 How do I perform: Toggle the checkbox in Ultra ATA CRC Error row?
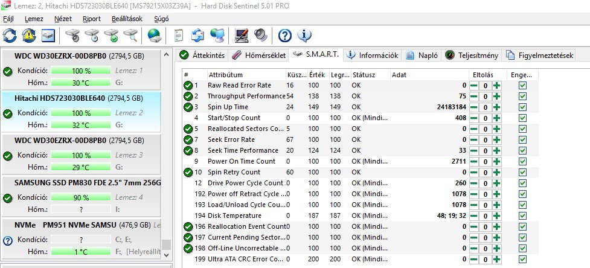pyautogui.click(x=522, y=260)
